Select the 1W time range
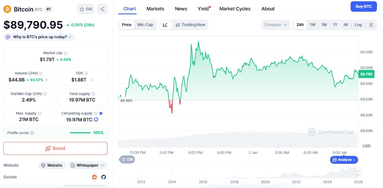This screenshot has height=188, width=383. click(313, 25)
